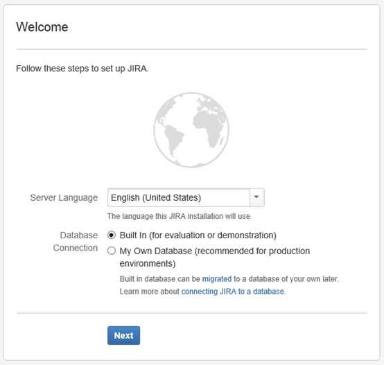This screenshot has width=384, height=365.
Task: Click the 'My Own Database (recommended for production' label
Action: point(215,251)
